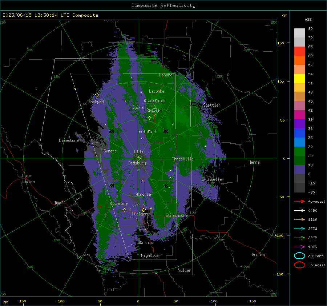Click the Lake Louise label
This screenshot has height=306, width=327.
click(28, 179)
